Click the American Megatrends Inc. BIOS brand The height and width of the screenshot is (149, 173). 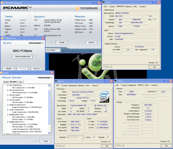point(135,33)
